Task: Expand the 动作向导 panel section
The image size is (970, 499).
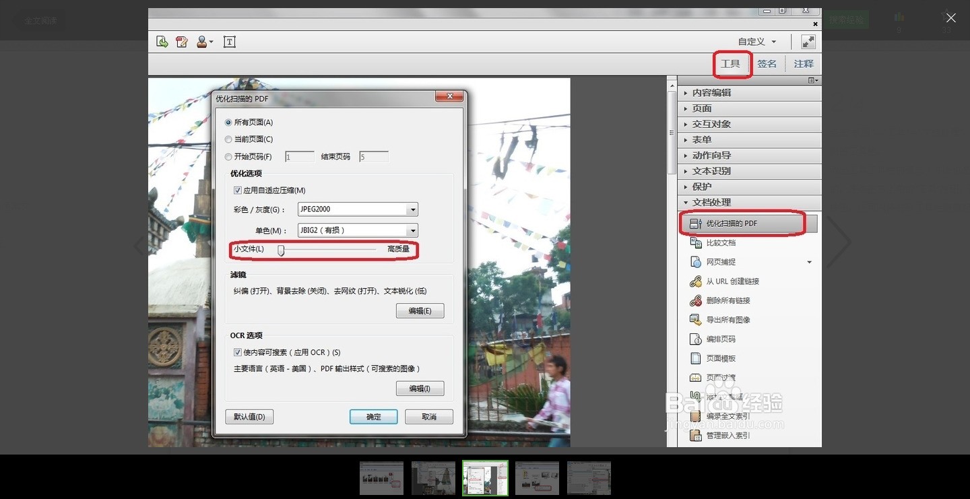Action: 749,156
